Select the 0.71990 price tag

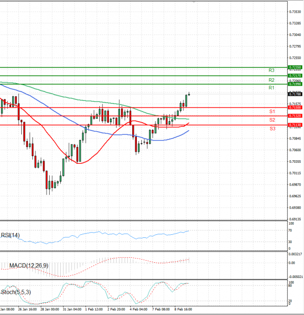[x=295, y=84]
